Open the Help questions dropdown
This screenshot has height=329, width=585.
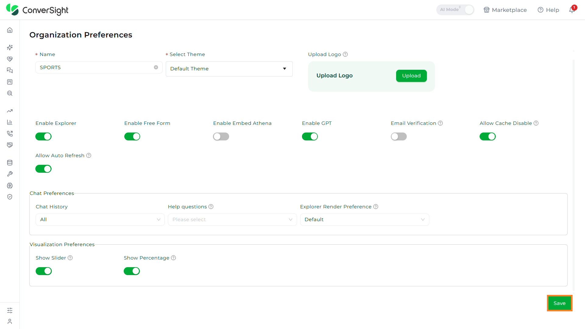232,220
